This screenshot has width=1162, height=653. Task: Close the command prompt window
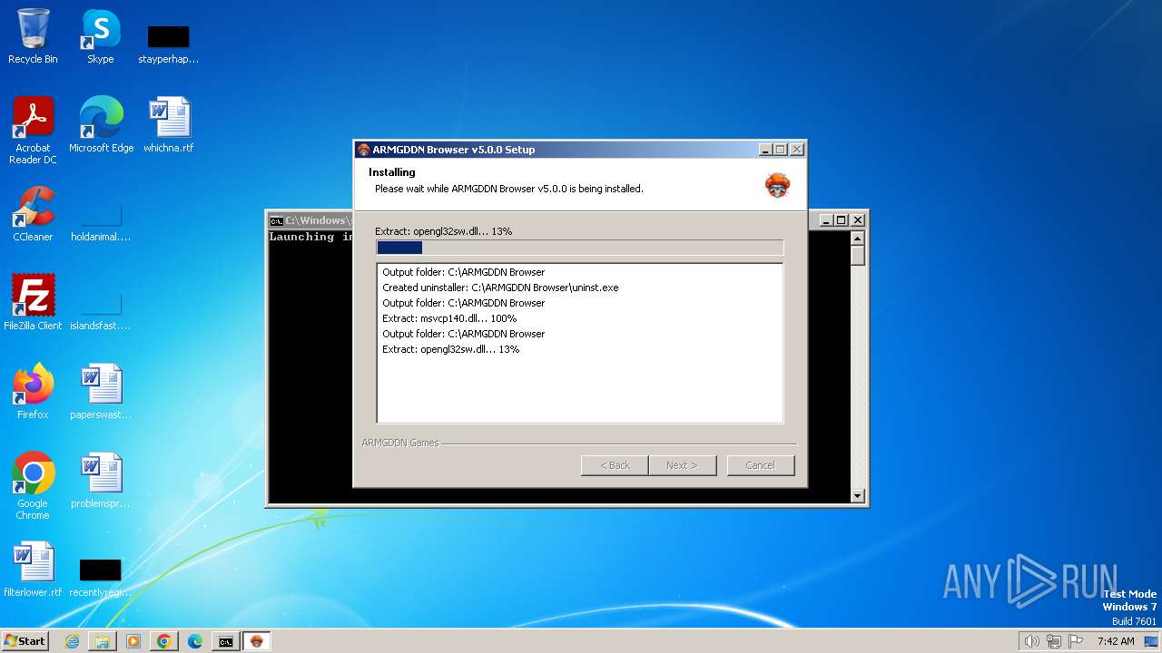(x=857, y=220)
